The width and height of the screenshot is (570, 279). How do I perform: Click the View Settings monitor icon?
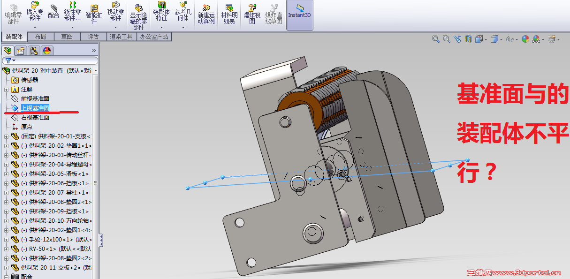[552, 39]
